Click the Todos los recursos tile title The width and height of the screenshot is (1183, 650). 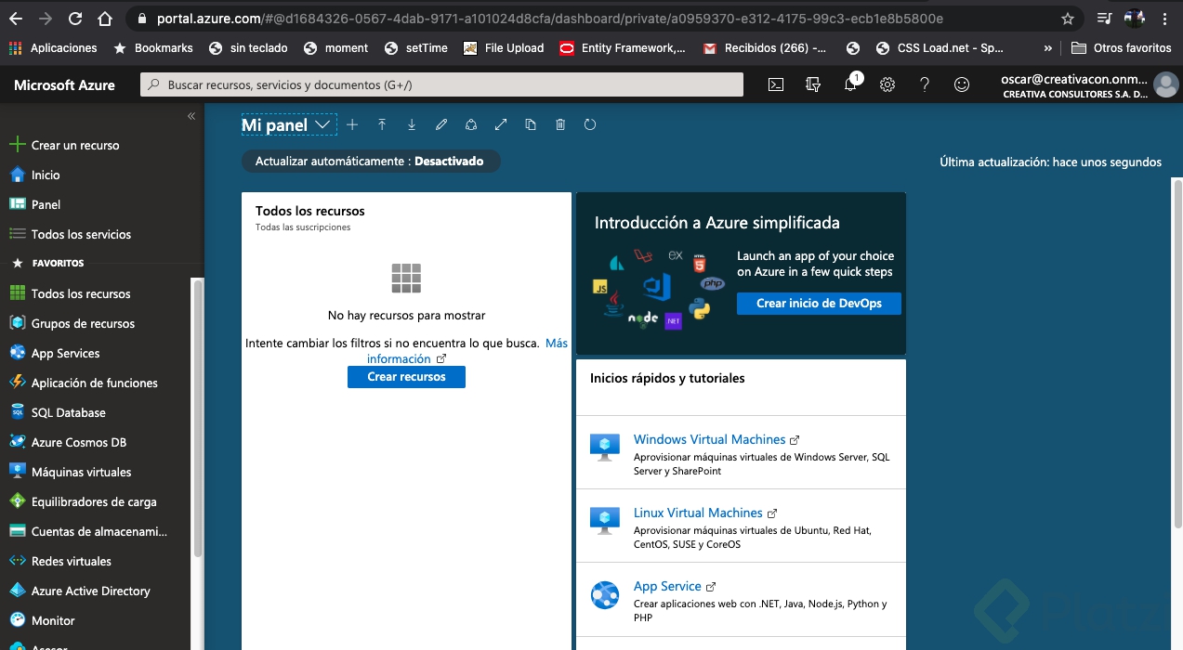(310, 211)
